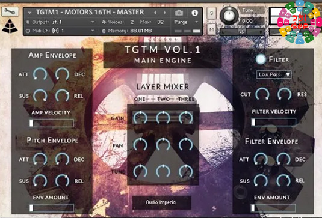This screenshot has height=218, width=322.
Task: Click the Filter Envelope REL knob
Action: (283, 181)
